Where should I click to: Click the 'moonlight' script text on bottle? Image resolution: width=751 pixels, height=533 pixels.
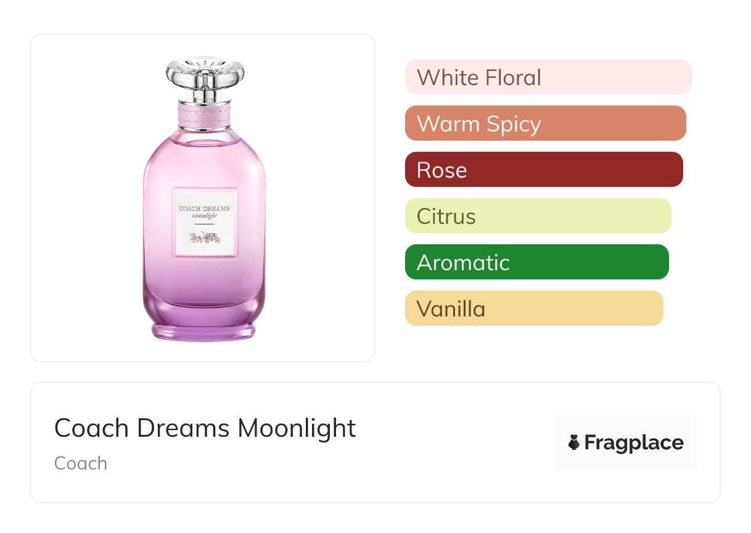pos(204,215)
